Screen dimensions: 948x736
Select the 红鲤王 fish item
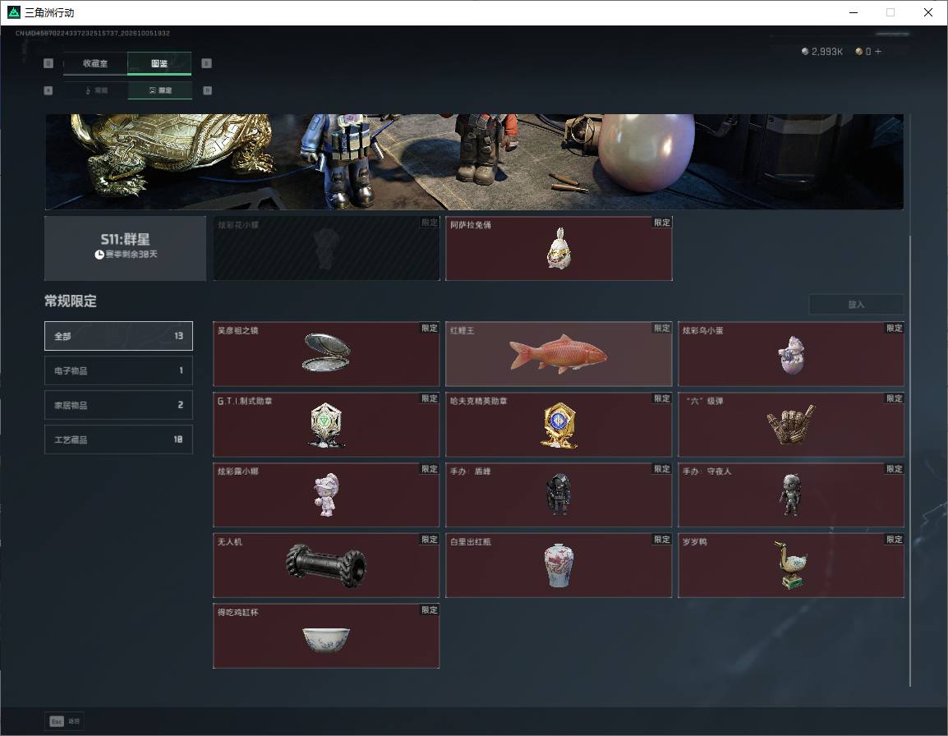click(x=559, y=354)
